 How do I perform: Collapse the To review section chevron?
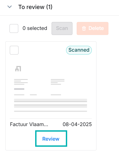10,7
